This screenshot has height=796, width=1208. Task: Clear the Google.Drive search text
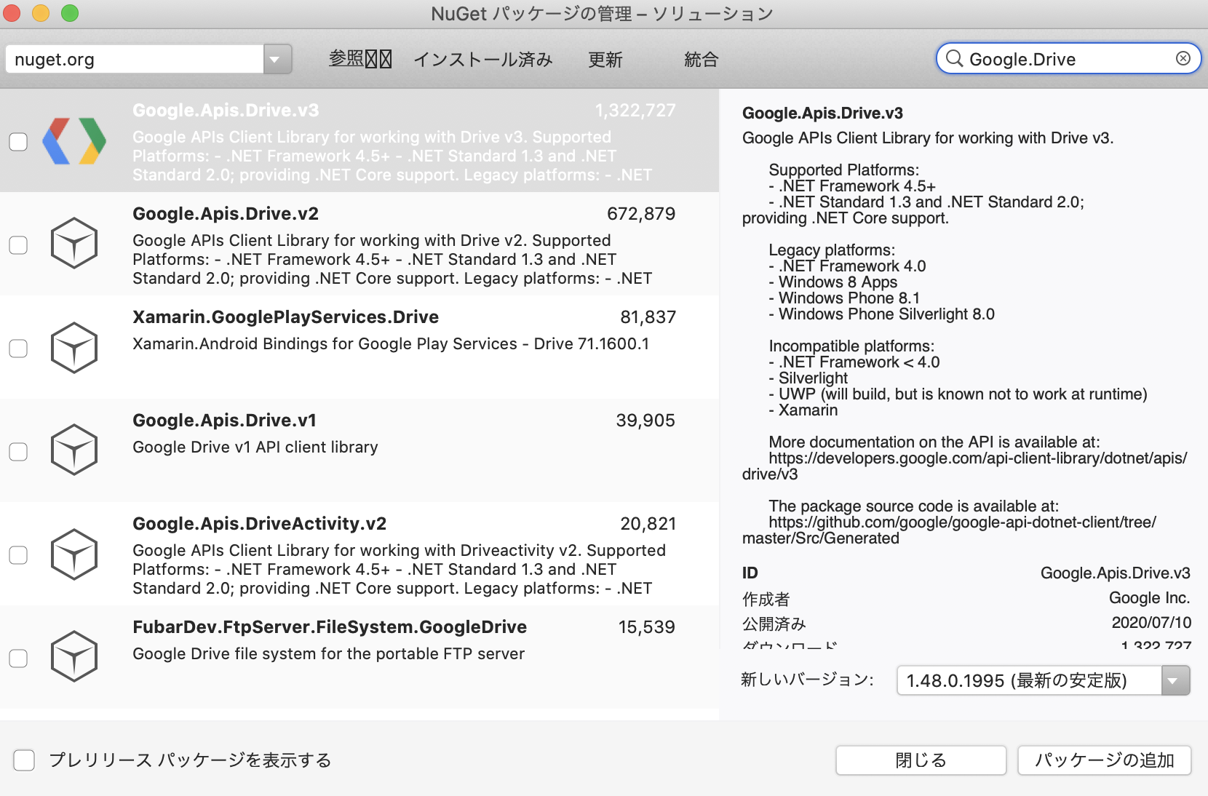click(x=1183, y=58)
